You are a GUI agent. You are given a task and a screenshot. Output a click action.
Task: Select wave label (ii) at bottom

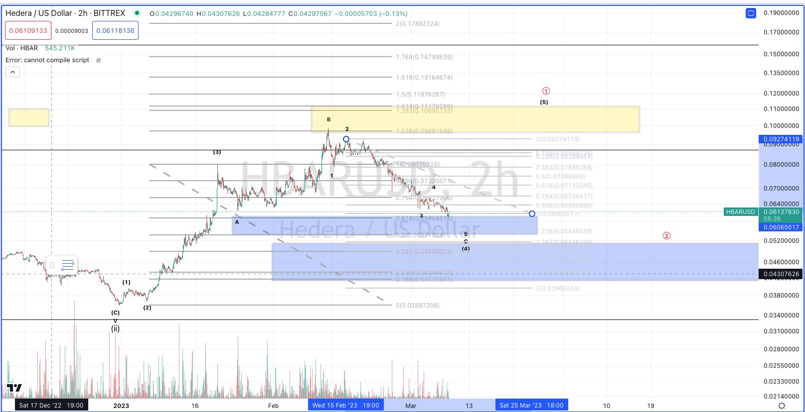[x=115, y=329]
